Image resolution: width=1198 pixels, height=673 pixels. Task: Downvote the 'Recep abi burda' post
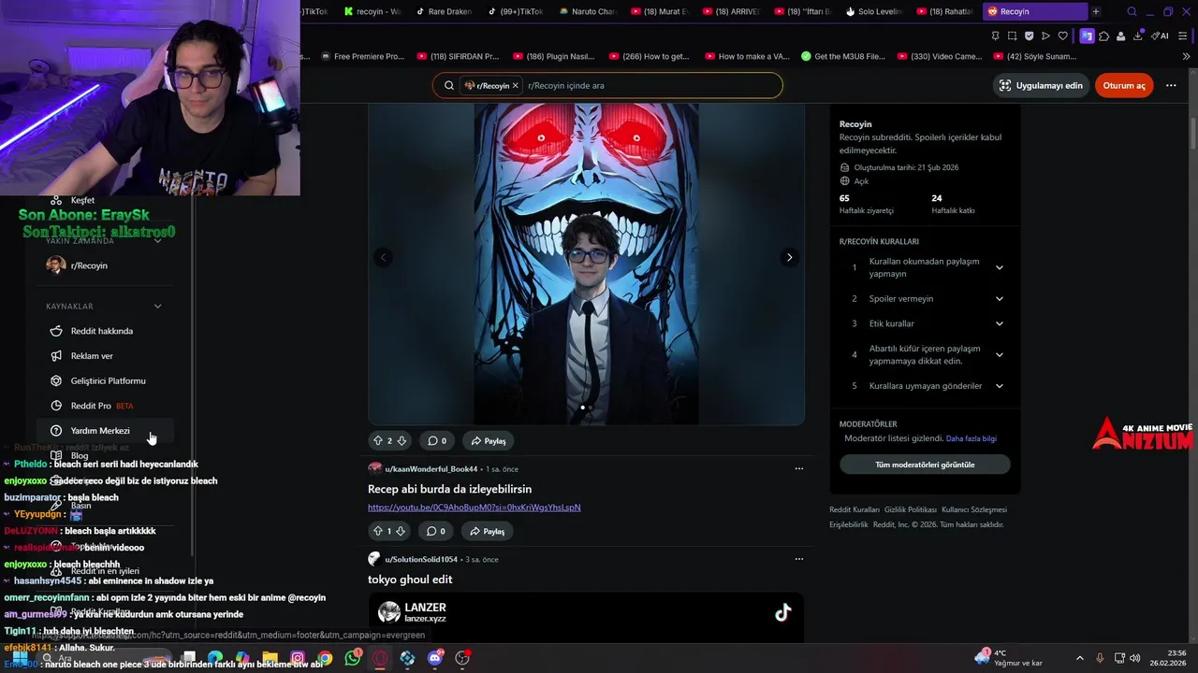coord(401,531)
